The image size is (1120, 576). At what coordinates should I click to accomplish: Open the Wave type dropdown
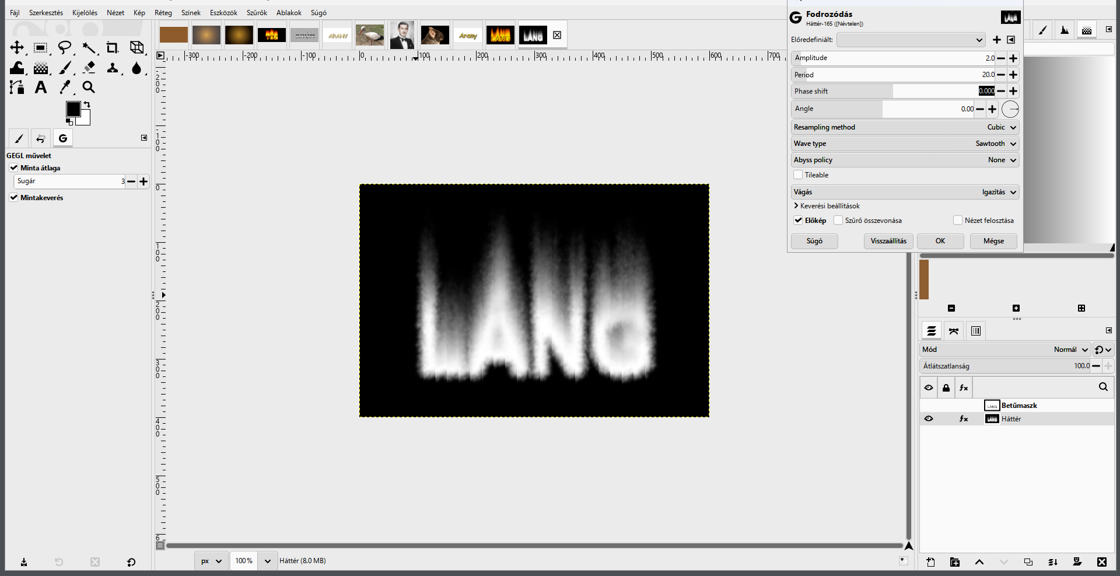[x=905, y=144]
